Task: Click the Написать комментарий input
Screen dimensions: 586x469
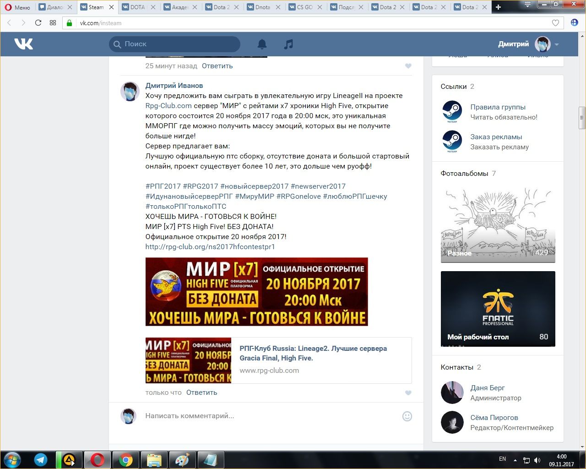Action: (x=270, y=416)
